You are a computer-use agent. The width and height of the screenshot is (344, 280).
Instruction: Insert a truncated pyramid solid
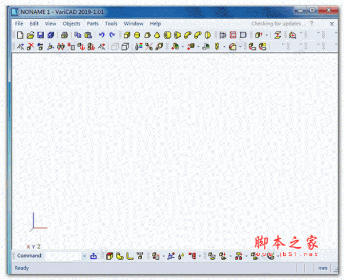click(x=147, y=35)
